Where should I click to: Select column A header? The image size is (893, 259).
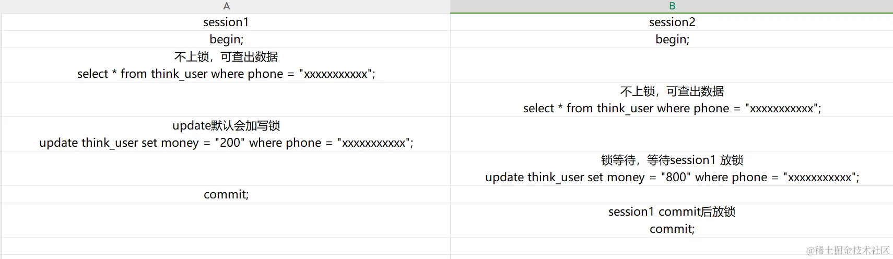coord(226,6)
